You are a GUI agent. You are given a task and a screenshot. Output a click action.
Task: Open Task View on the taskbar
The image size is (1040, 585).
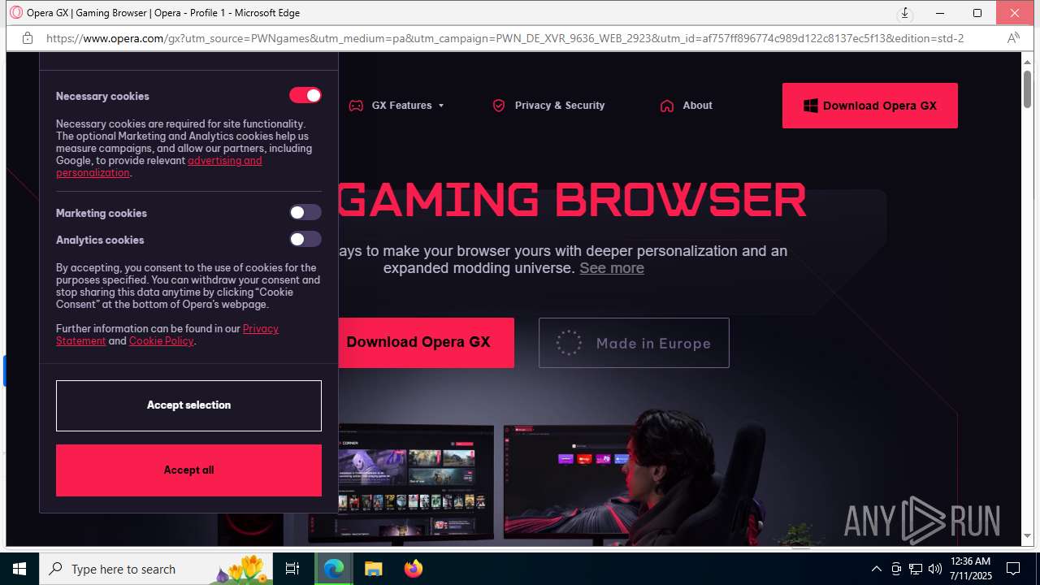[x=292, y=569]
